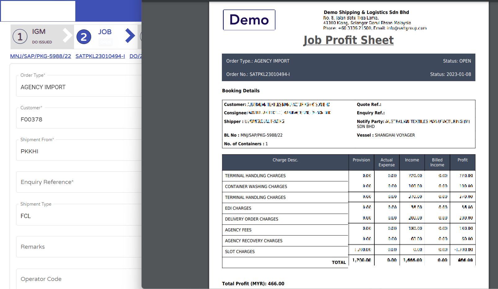The image size is (498, 289).
Task: Click the Provision column header
Action: [x=361, y=162]
